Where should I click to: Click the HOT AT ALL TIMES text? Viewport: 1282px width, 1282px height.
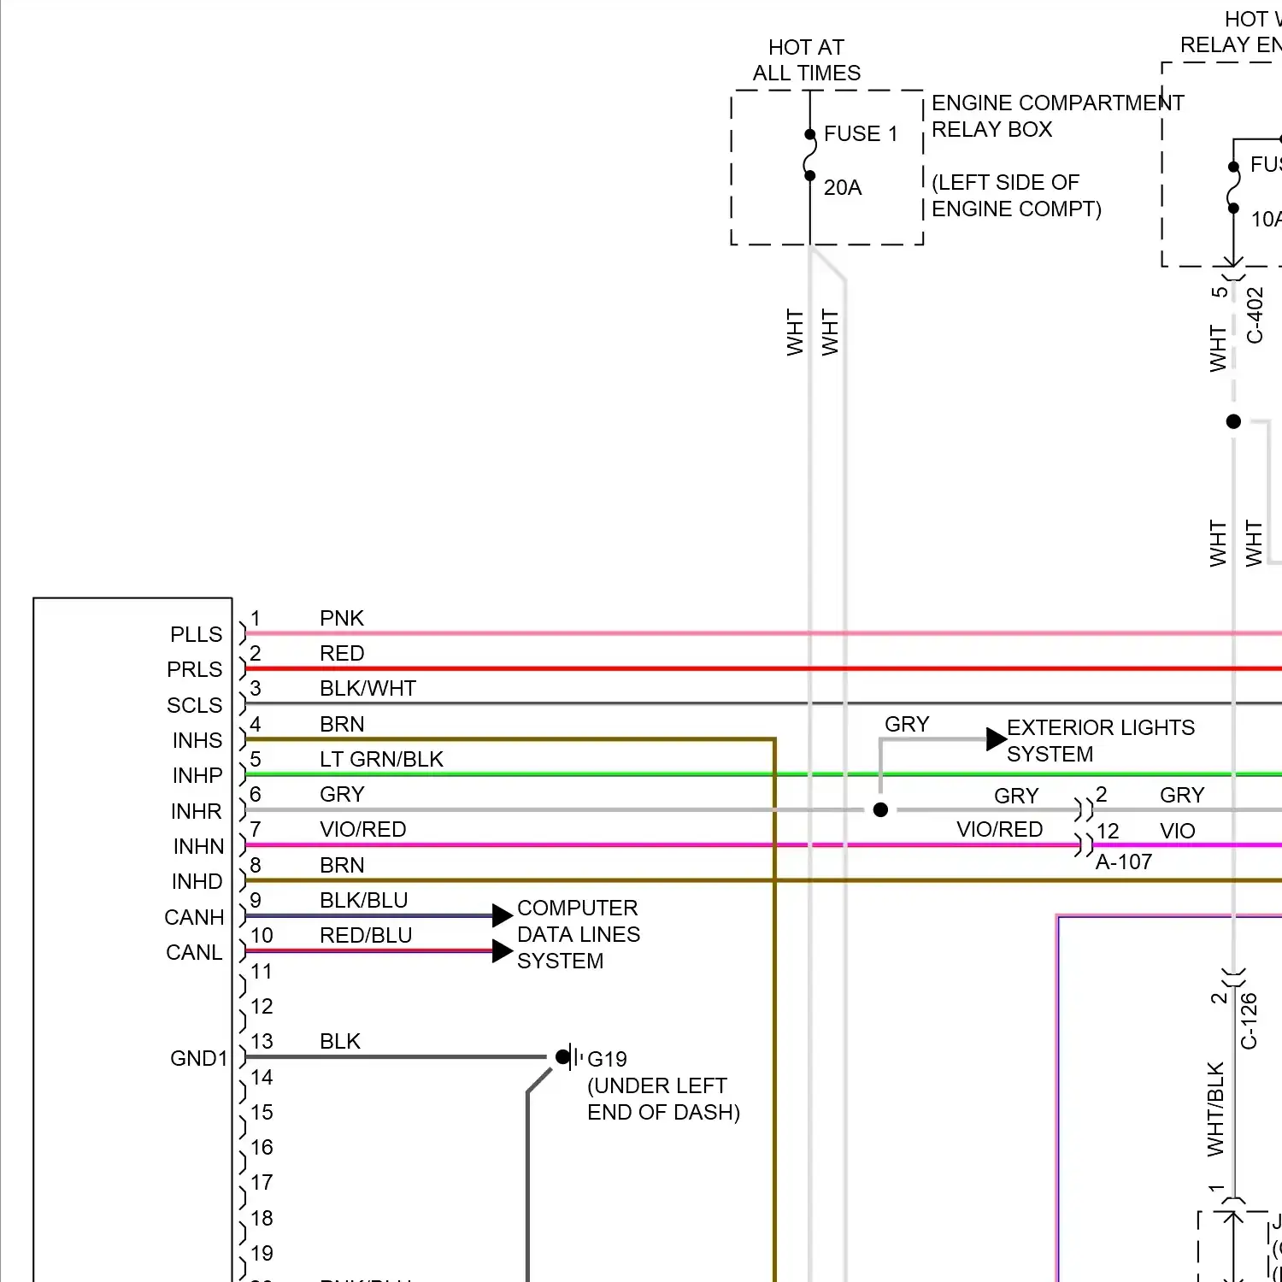click(x=807, y=60)
